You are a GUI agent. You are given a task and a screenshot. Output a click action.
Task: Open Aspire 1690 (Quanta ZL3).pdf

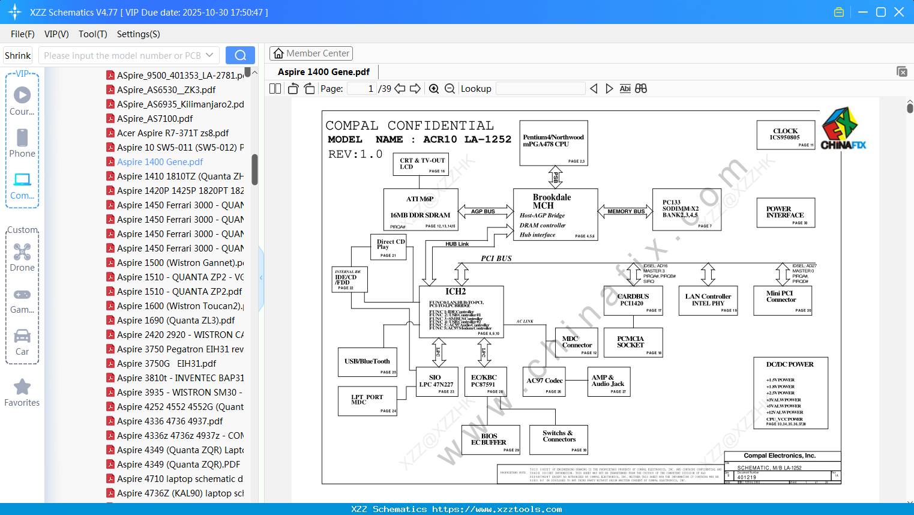pos(170,321)
